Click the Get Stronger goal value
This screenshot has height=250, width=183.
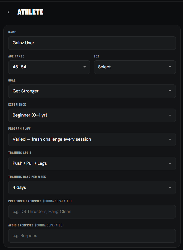(x=25, y=91)
